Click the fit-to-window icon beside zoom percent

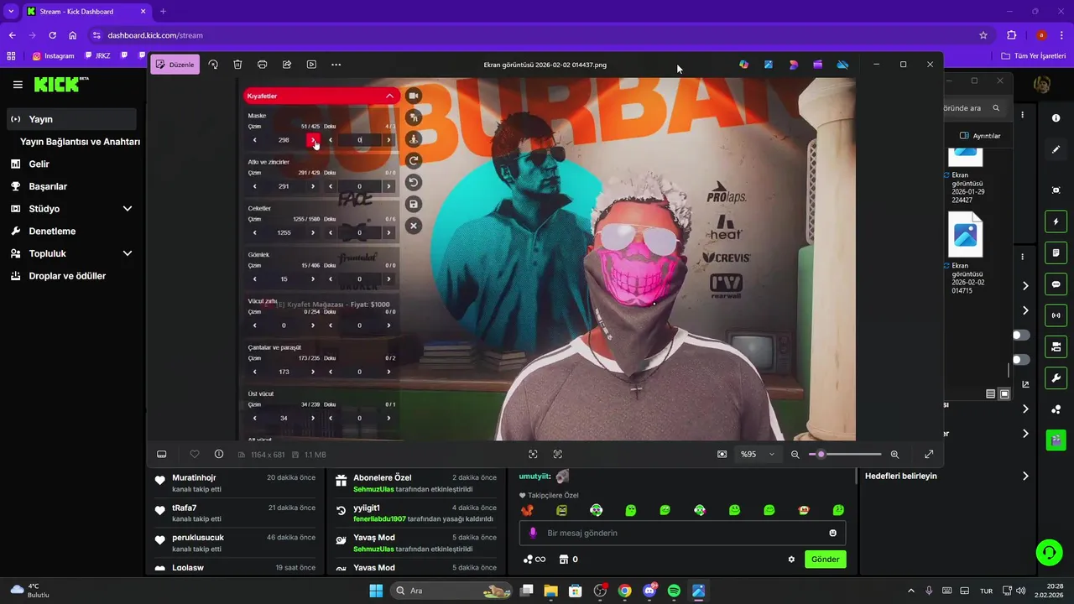click(722, 454)
